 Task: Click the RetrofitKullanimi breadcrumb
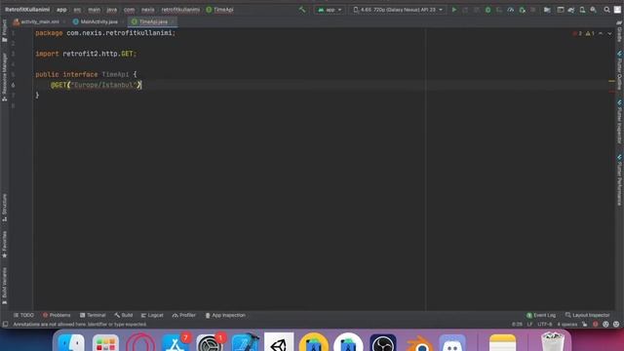(x=27, y=9)
